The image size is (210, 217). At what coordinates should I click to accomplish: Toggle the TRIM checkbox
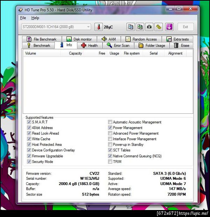pos(110,162)
